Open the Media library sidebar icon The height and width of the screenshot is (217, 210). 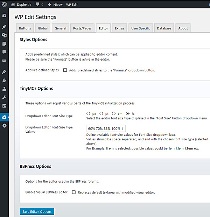point(4,35)
